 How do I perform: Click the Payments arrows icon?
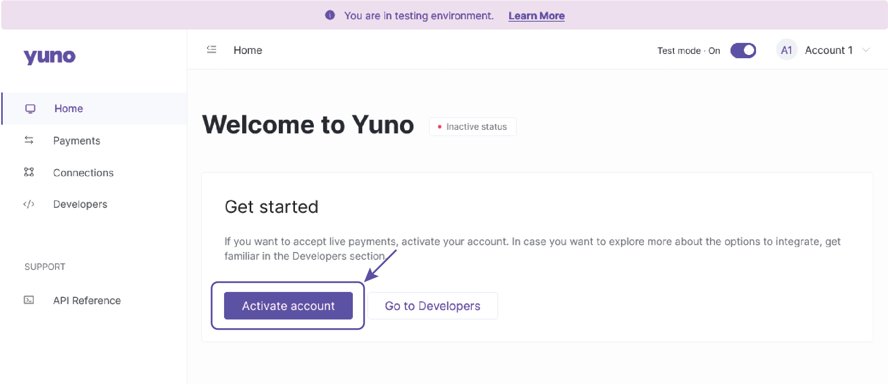[x=29, y=140]
